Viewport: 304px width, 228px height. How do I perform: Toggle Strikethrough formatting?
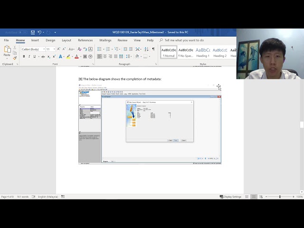43,57
